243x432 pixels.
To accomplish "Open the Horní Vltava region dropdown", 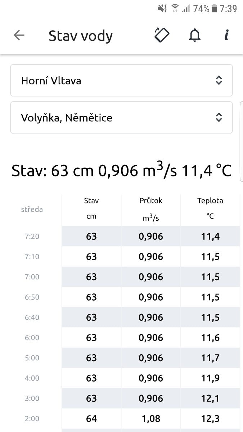I will pyautogui.click(x=121, y=80).
